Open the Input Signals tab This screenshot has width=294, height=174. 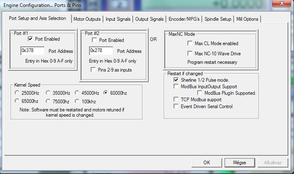point(118,19)
